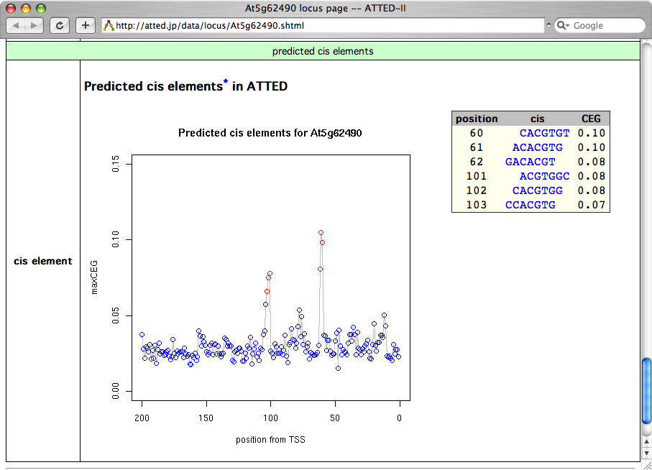Click the yellow minimize window button
The height and width of the screenshot is (470, 652).
click(x=27, y=9)
